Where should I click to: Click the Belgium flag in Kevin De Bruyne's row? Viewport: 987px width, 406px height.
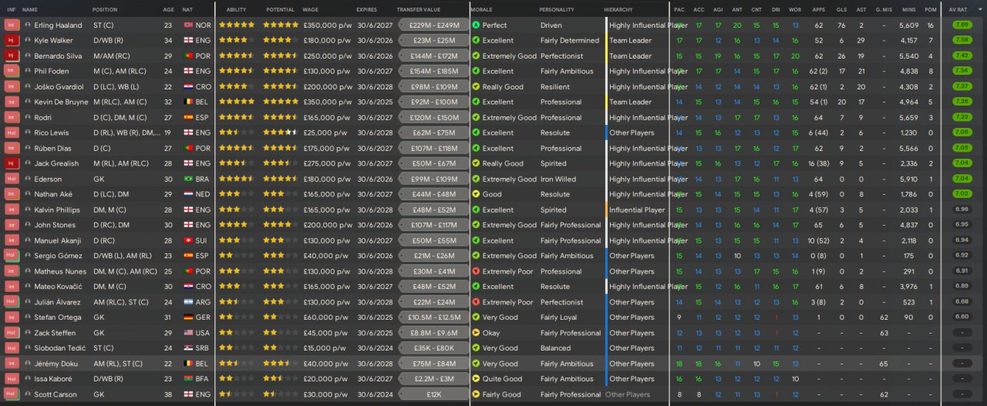tap(188, 102)
